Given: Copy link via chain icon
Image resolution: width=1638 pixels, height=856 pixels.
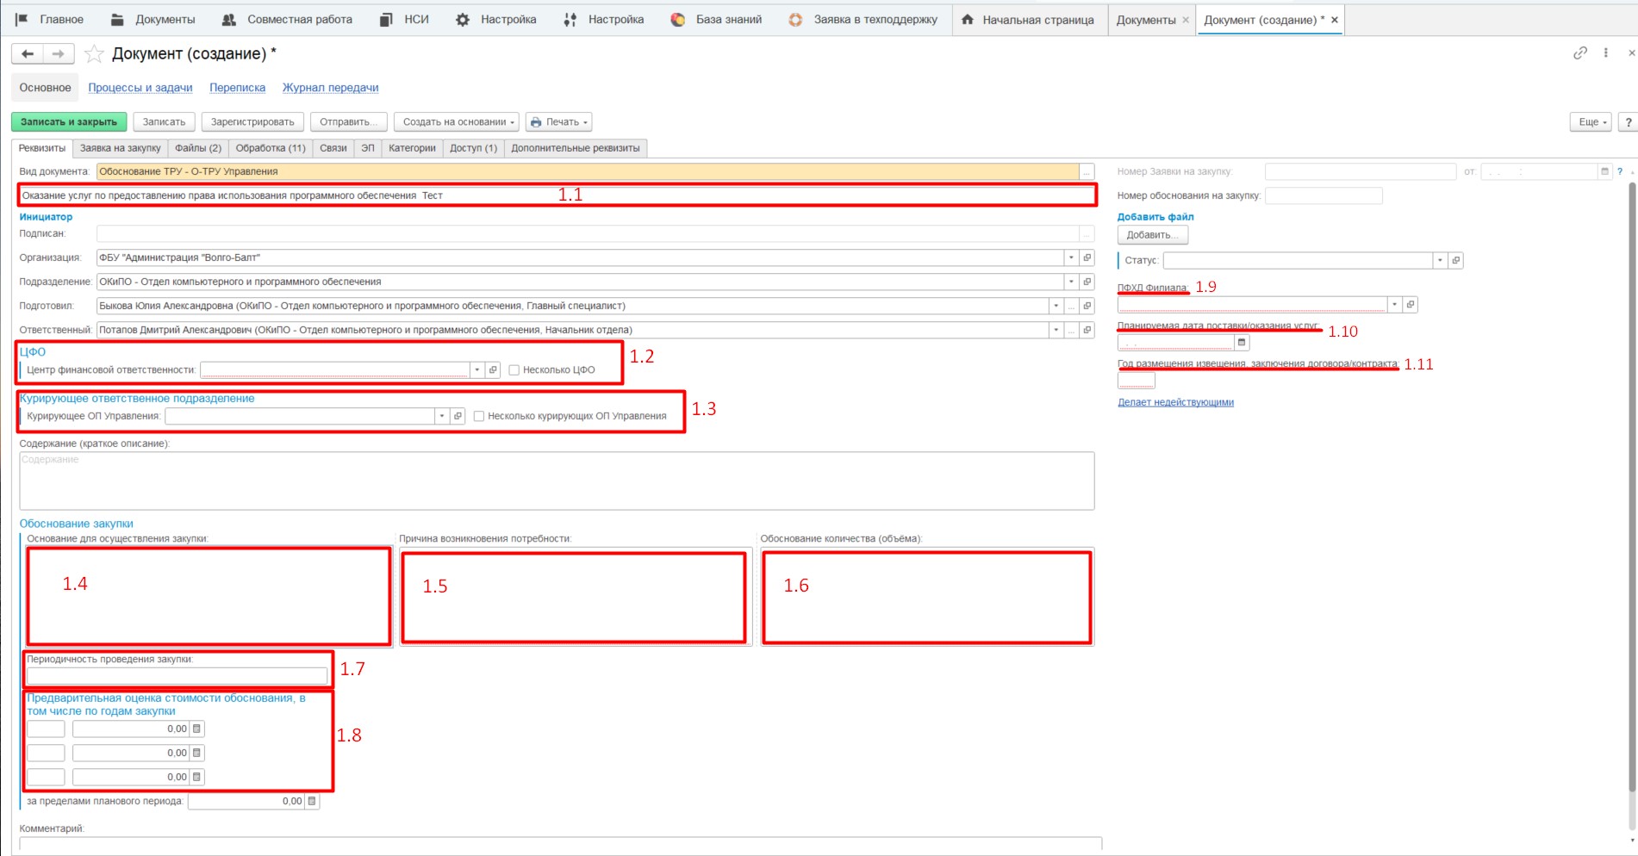Looking at the screenshot, I should 1579,53.
